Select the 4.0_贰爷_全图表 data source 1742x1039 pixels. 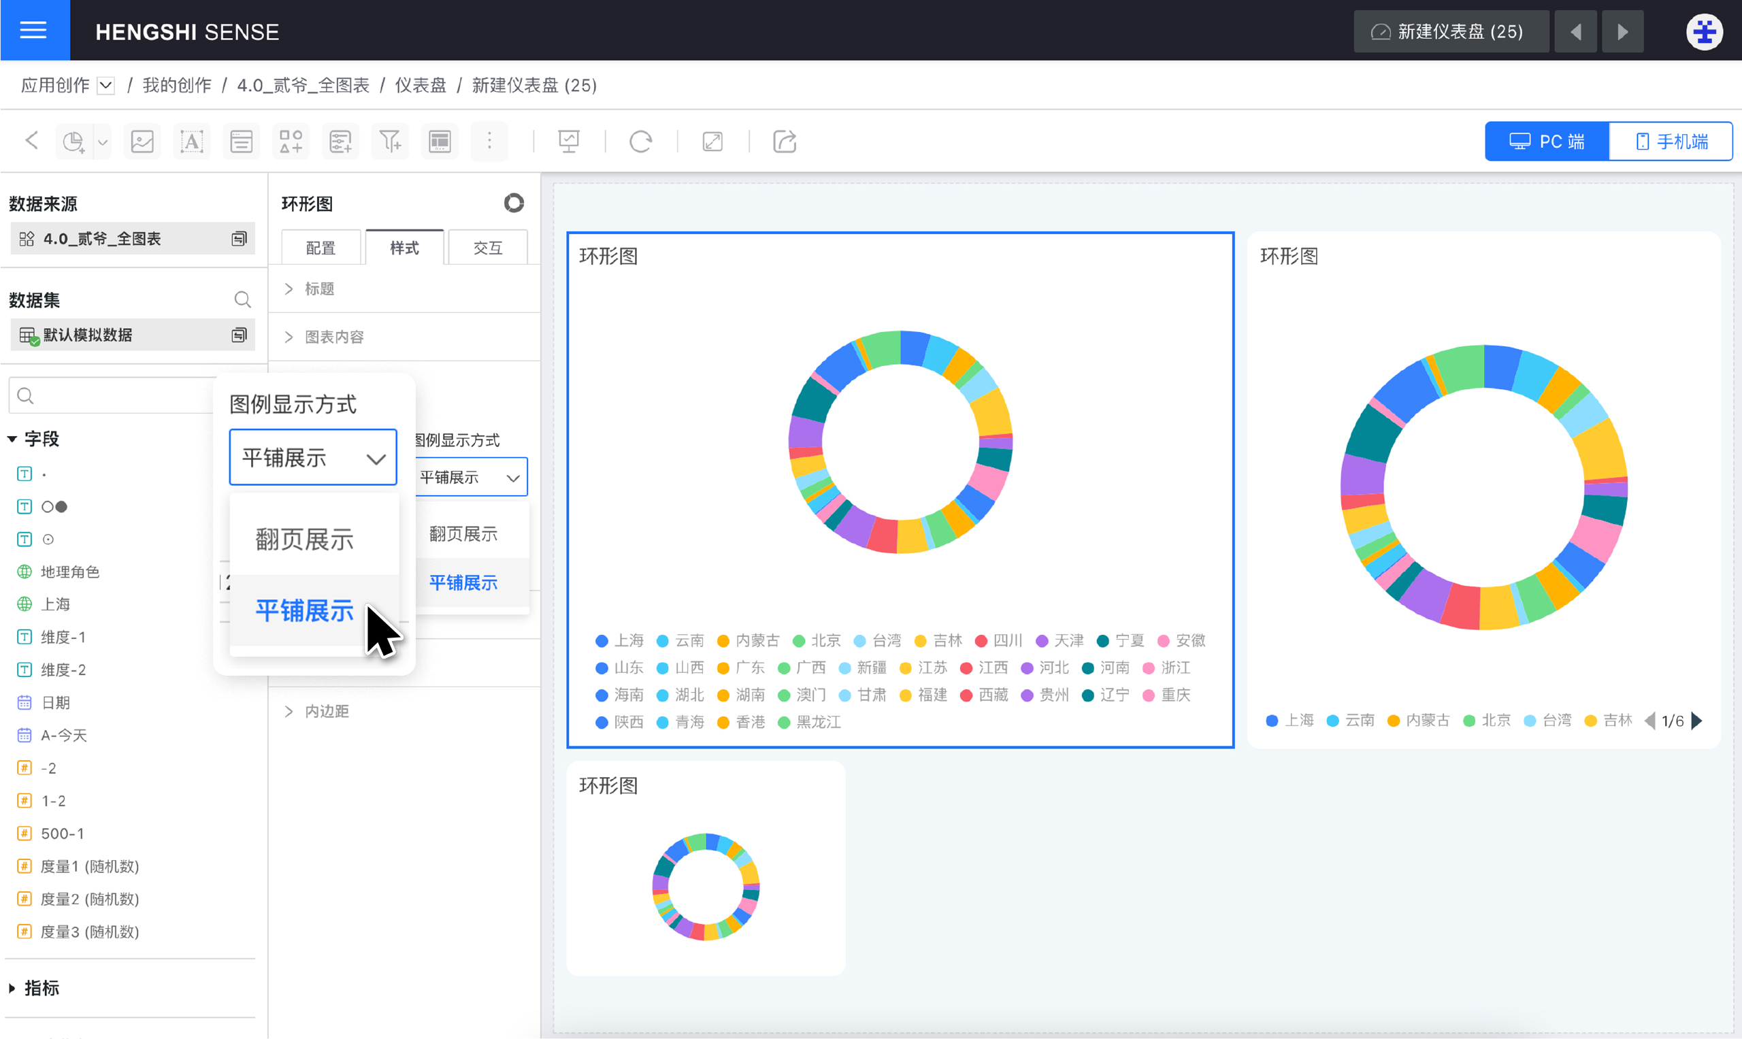click(132, 239)
